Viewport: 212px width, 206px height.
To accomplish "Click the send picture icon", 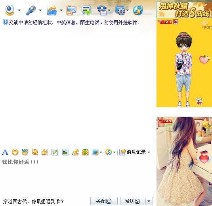I will coord(65,152).
